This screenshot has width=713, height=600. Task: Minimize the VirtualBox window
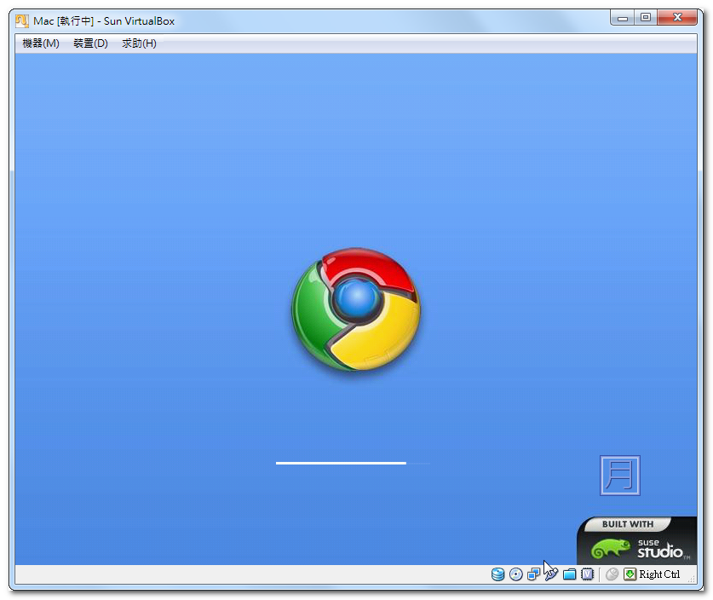624,17
